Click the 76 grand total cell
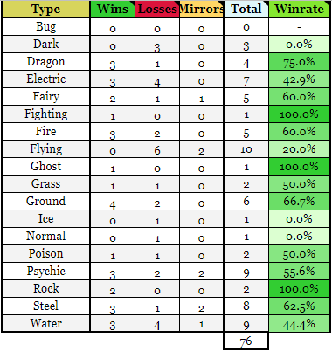 246,341
